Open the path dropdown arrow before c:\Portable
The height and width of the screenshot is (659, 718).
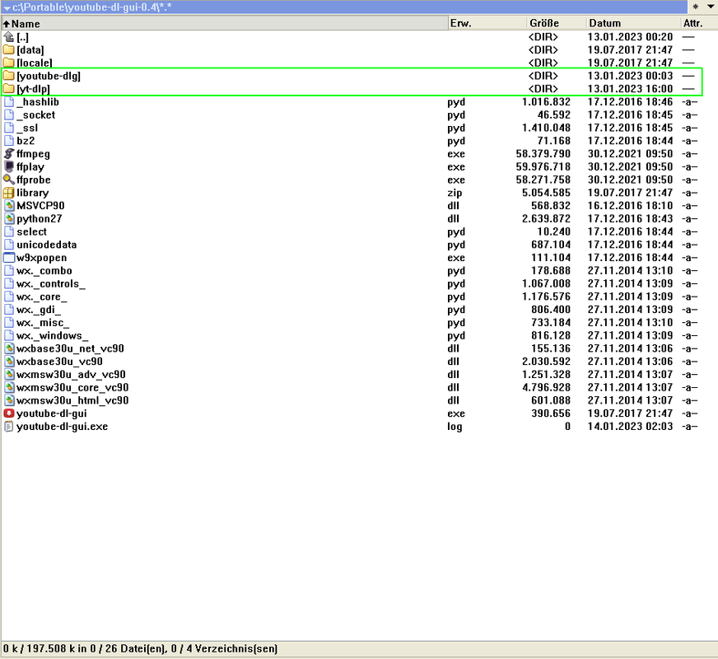7,7
